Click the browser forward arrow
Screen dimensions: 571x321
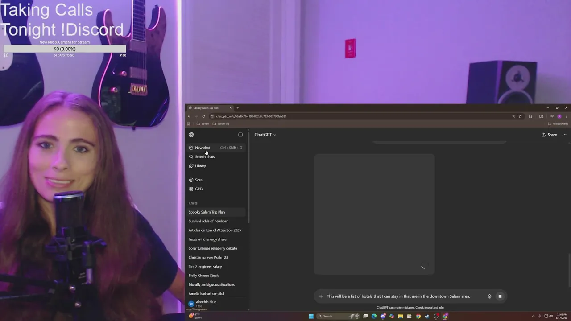pos(196,116)
